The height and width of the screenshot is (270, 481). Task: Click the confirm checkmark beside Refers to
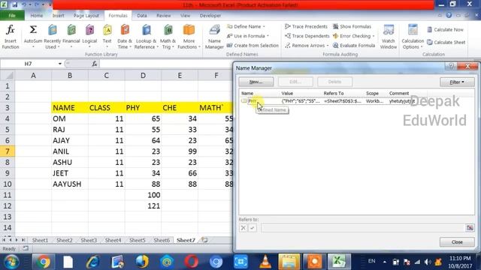pos(253,228)
